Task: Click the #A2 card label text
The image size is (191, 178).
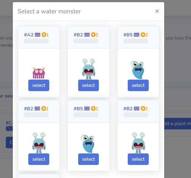Action: (29, 35)
